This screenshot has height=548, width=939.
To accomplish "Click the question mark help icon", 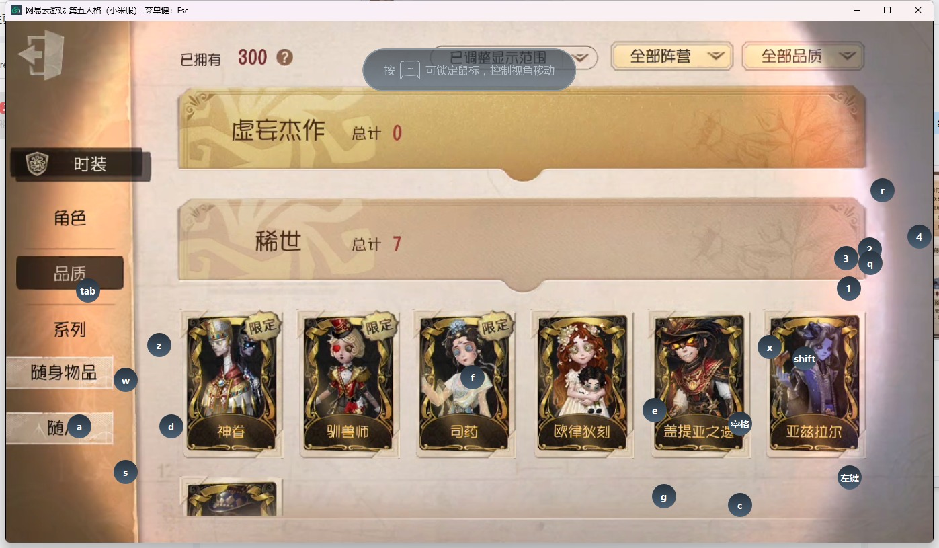I will (285, 58).
